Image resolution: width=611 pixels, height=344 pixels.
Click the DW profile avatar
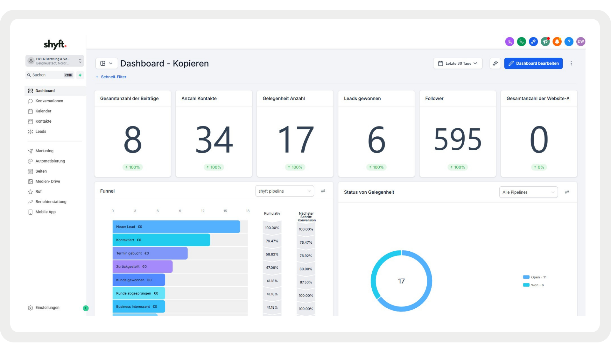581,42
